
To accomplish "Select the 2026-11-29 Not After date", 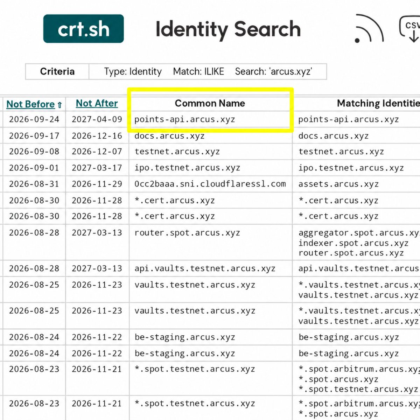I will pos(97,184).
